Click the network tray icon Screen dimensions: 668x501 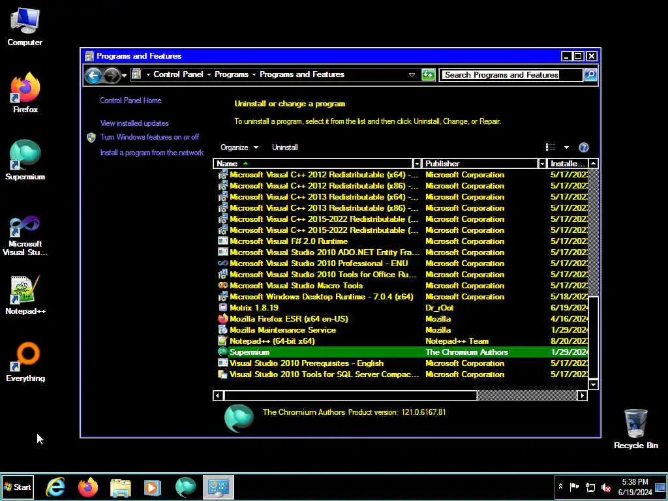click(x=590, y=487)
